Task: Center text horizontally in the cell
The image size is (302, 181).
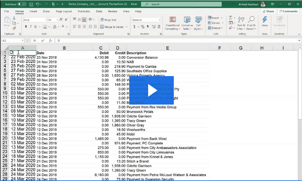Action: pos(79,27)
